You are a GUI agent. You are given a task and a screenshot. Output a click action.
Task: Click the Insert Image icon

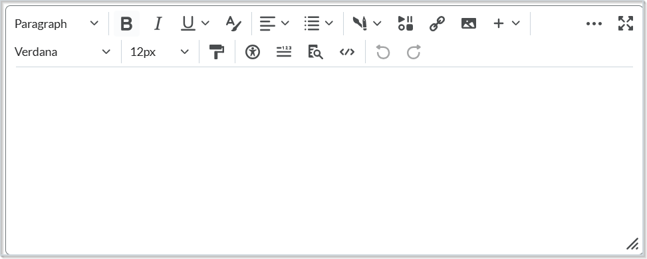pyautogui.click(x=468, y=23)
